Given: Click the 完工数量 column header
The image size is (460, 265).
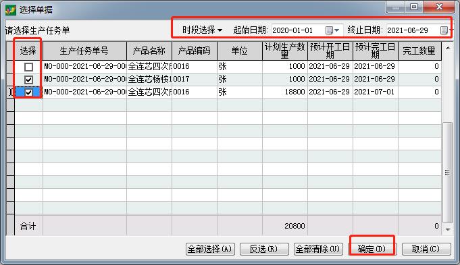Looking at the screenshot, I should pos(419,51).
